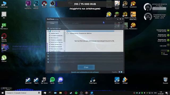Open the 'Security and optimization in one software' link
The image size is (170, 95).
click(x=85, y=72)
